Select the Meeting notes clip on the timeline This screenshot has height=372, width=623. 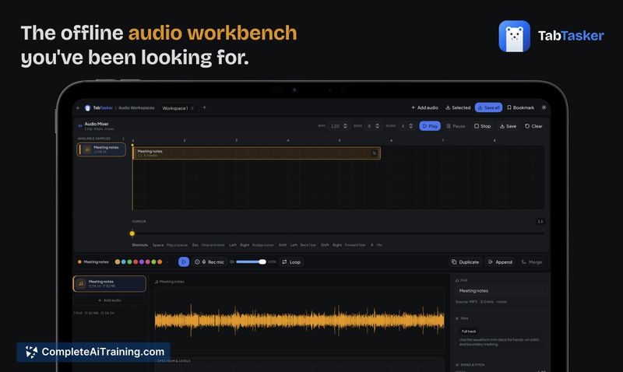pos(256,153)
